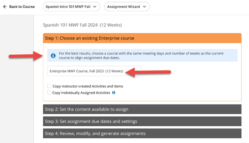Screen dimensions: 249x143
Task: Click chevron on the Assignment Wizard dropdown
Action: click(x=144, y=7)
